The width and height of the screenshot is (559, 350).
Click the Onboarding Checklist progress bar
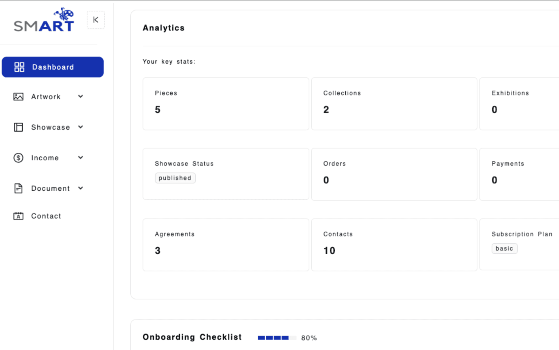tap(277, 338)
